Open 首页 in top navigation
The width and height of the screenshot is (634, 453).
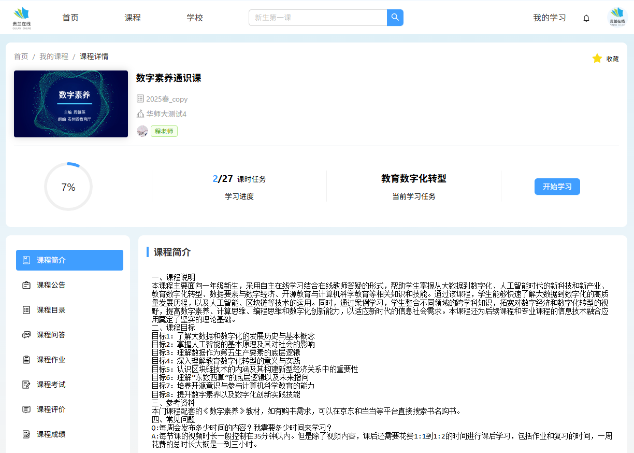coord(70,18)
